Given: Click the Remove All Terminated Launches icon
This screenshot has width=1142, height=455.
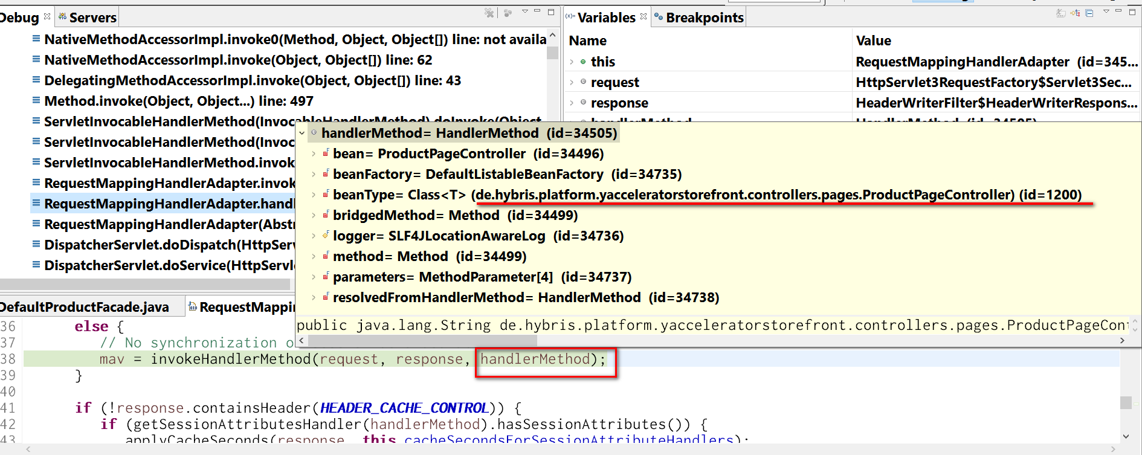Looking at the screenshot, I should pyautogui.click(x=489, y=13).
